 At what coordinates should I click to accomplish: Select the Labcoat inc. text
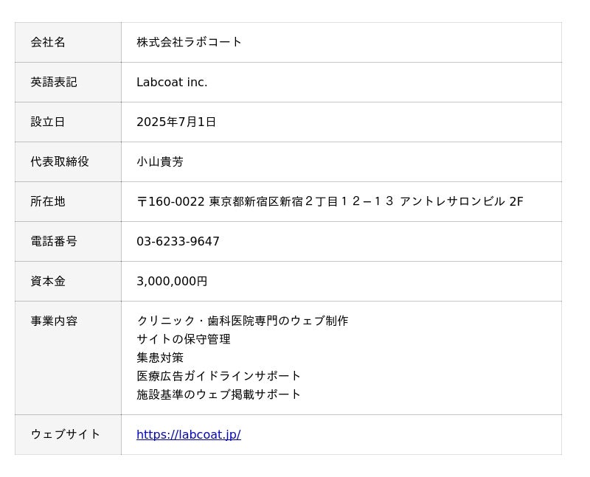(x=172, y=82)
